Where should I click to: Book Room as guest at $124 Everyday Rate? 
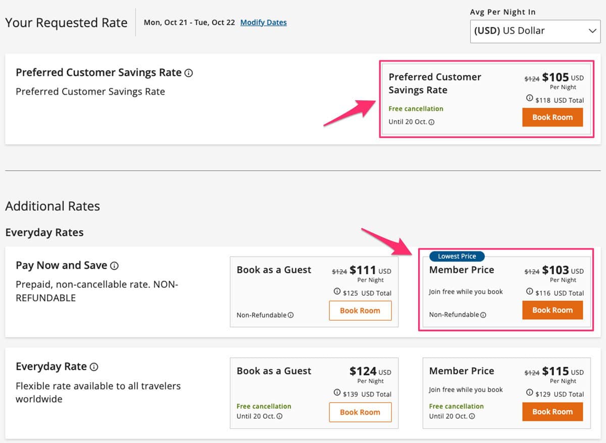[360, 412]
